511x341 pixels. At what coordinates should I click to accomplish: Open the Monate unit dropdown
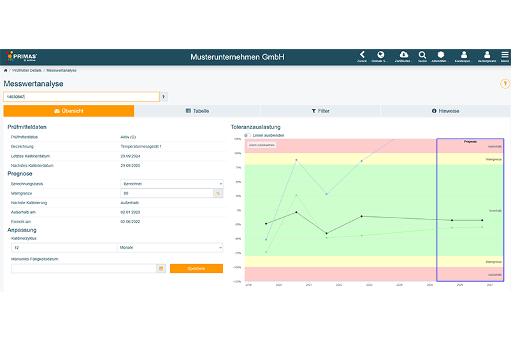point(169,247)
